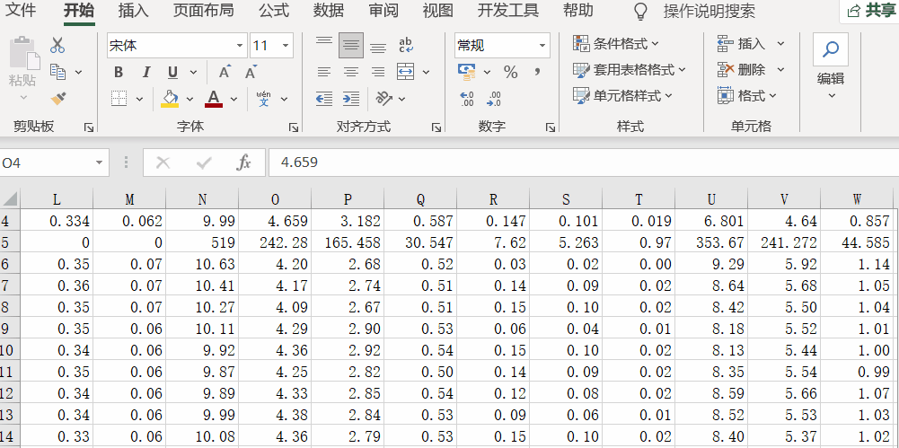The height and width of the screenshot is (448, 899).
Task: Click 操作说明搜索 search box
Action: pos(710,11)
